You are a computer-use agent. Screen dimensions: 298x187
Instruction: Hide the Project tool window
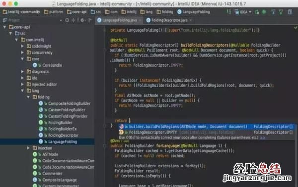click(90, 20)
